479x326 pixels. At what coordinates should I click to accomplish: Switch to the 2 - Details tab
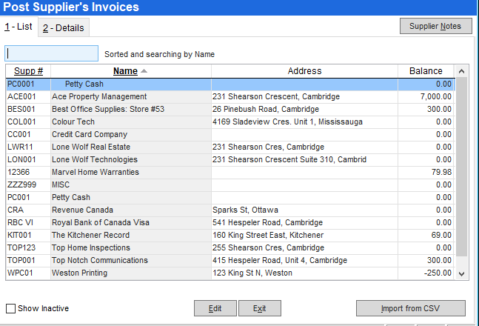[64, 28]
